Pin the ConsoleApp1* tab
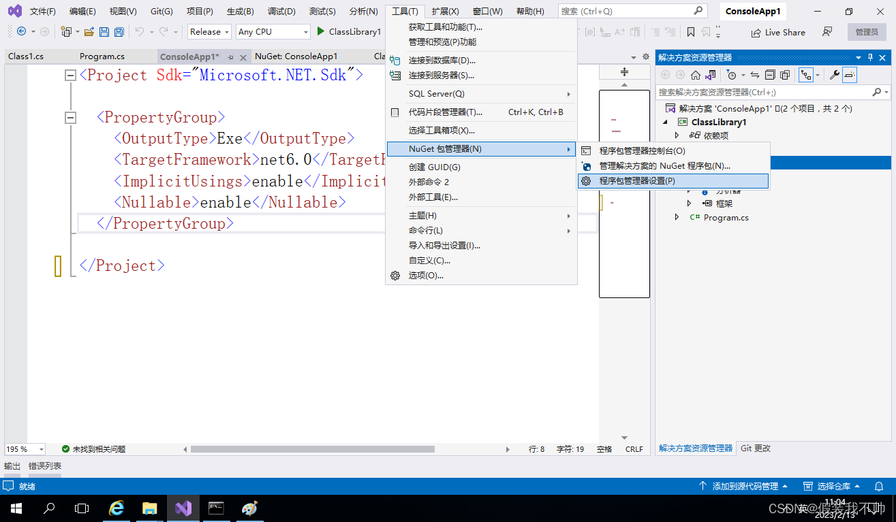The image size is (896, 522). pos(230,58)
